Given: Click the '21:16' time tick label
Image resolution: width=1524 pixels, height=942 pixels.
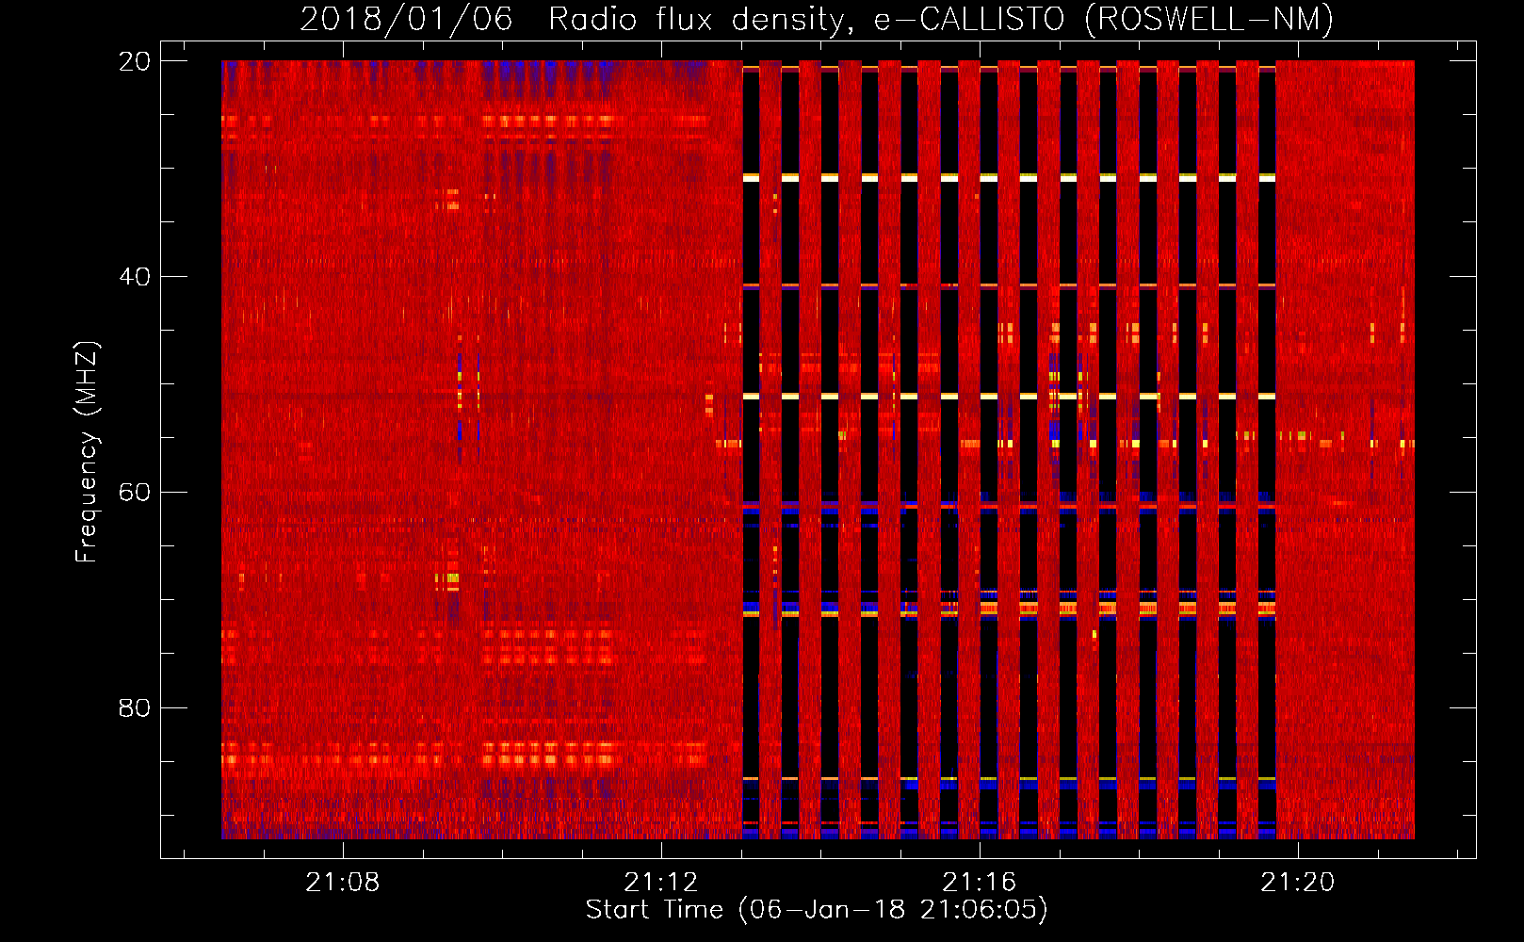Looking at the screenshot, I should point(980,883).
